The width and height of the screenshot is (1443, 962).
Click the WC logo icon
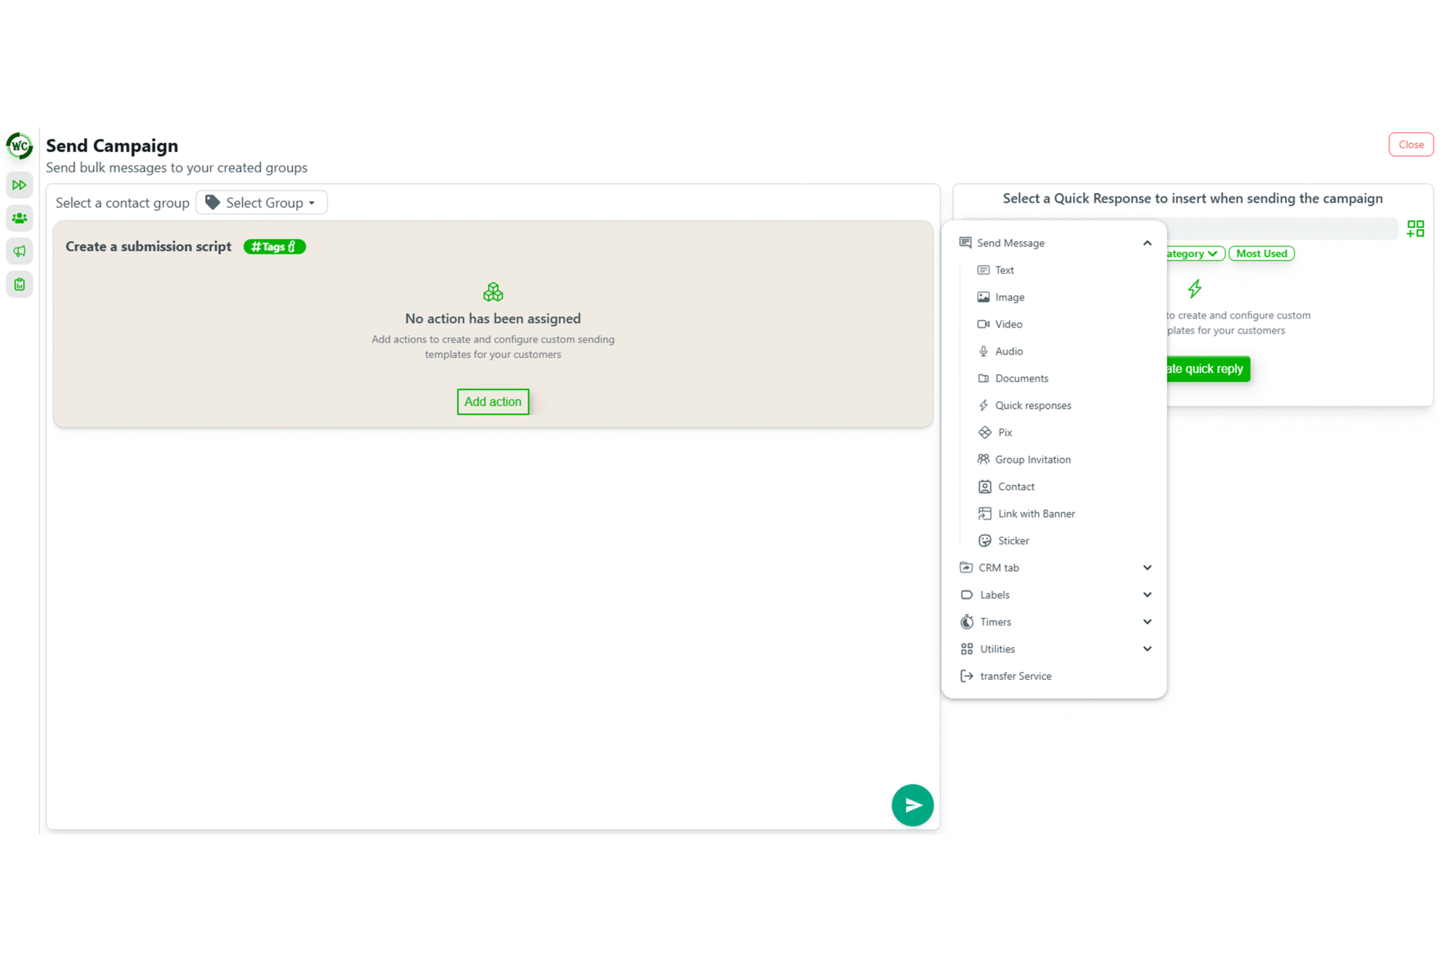coord(19,146)
